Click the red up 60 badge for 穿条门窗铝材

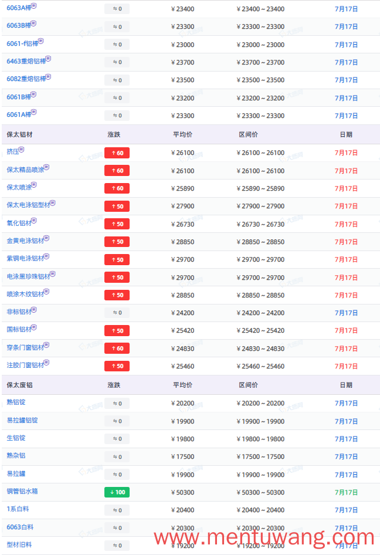point(117,348)
